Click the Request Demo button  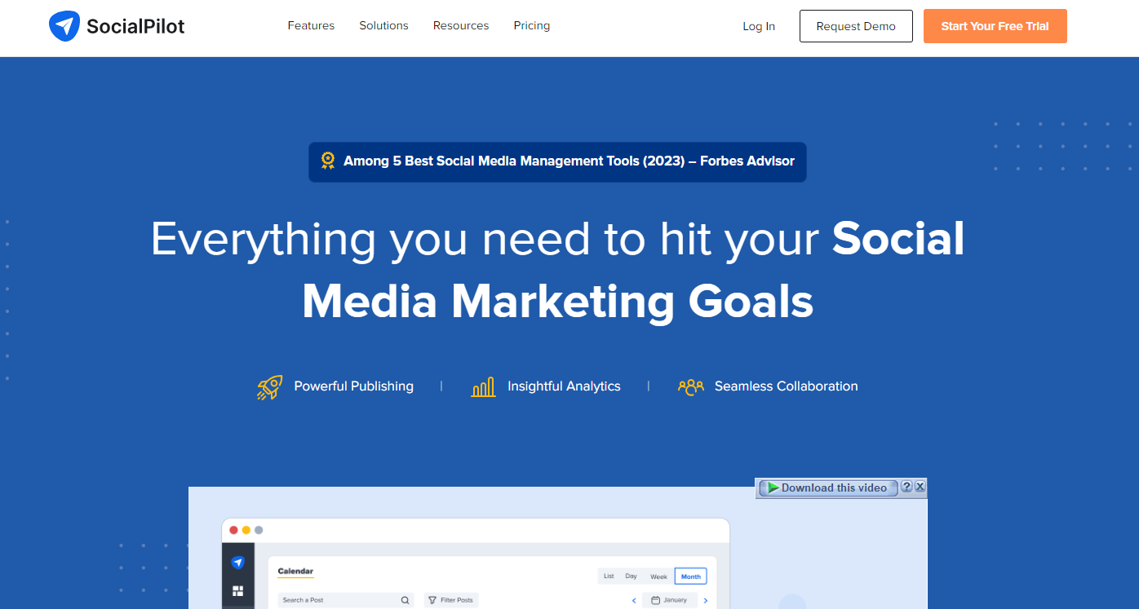pyautogui.click(x=856, y=25)
